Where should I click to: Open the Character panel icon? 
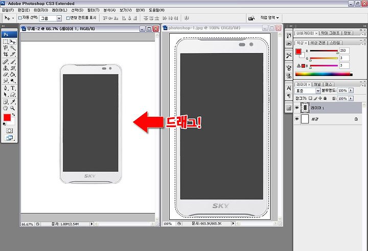click(x=289, y=88)
